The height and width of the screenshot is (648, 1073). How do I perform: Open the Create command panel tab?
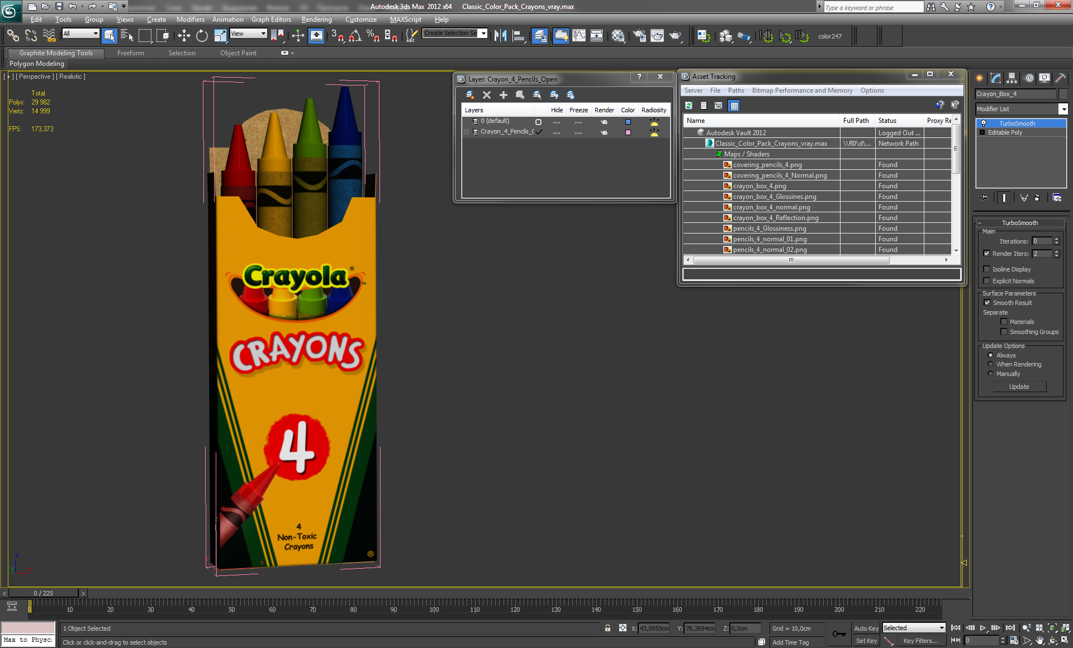point(979,78)
